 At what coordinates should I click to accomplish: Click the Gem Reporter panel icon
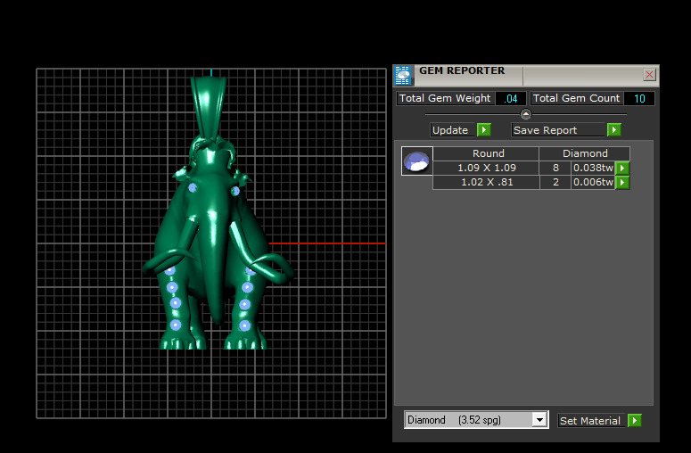[403, 76]
